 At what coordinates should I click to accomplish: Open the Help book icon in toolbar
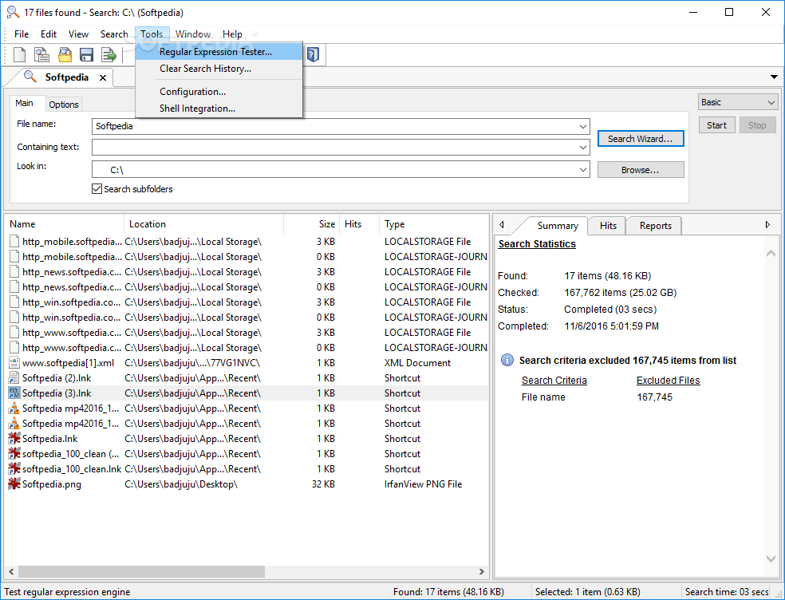(313, 54)
